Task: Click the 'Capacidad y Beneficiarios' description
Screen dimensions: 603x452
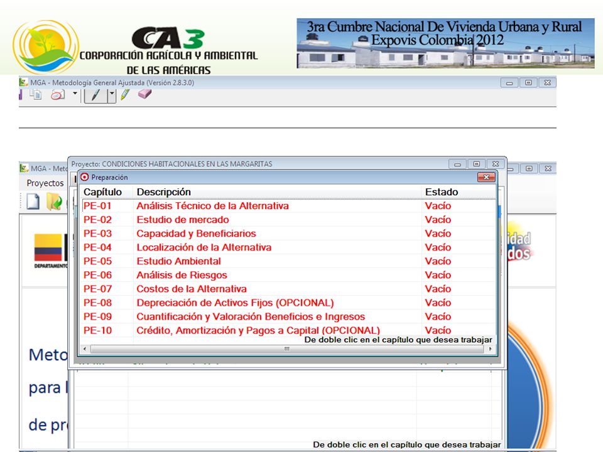Action: pyautogui.click(x=196, y=234)
